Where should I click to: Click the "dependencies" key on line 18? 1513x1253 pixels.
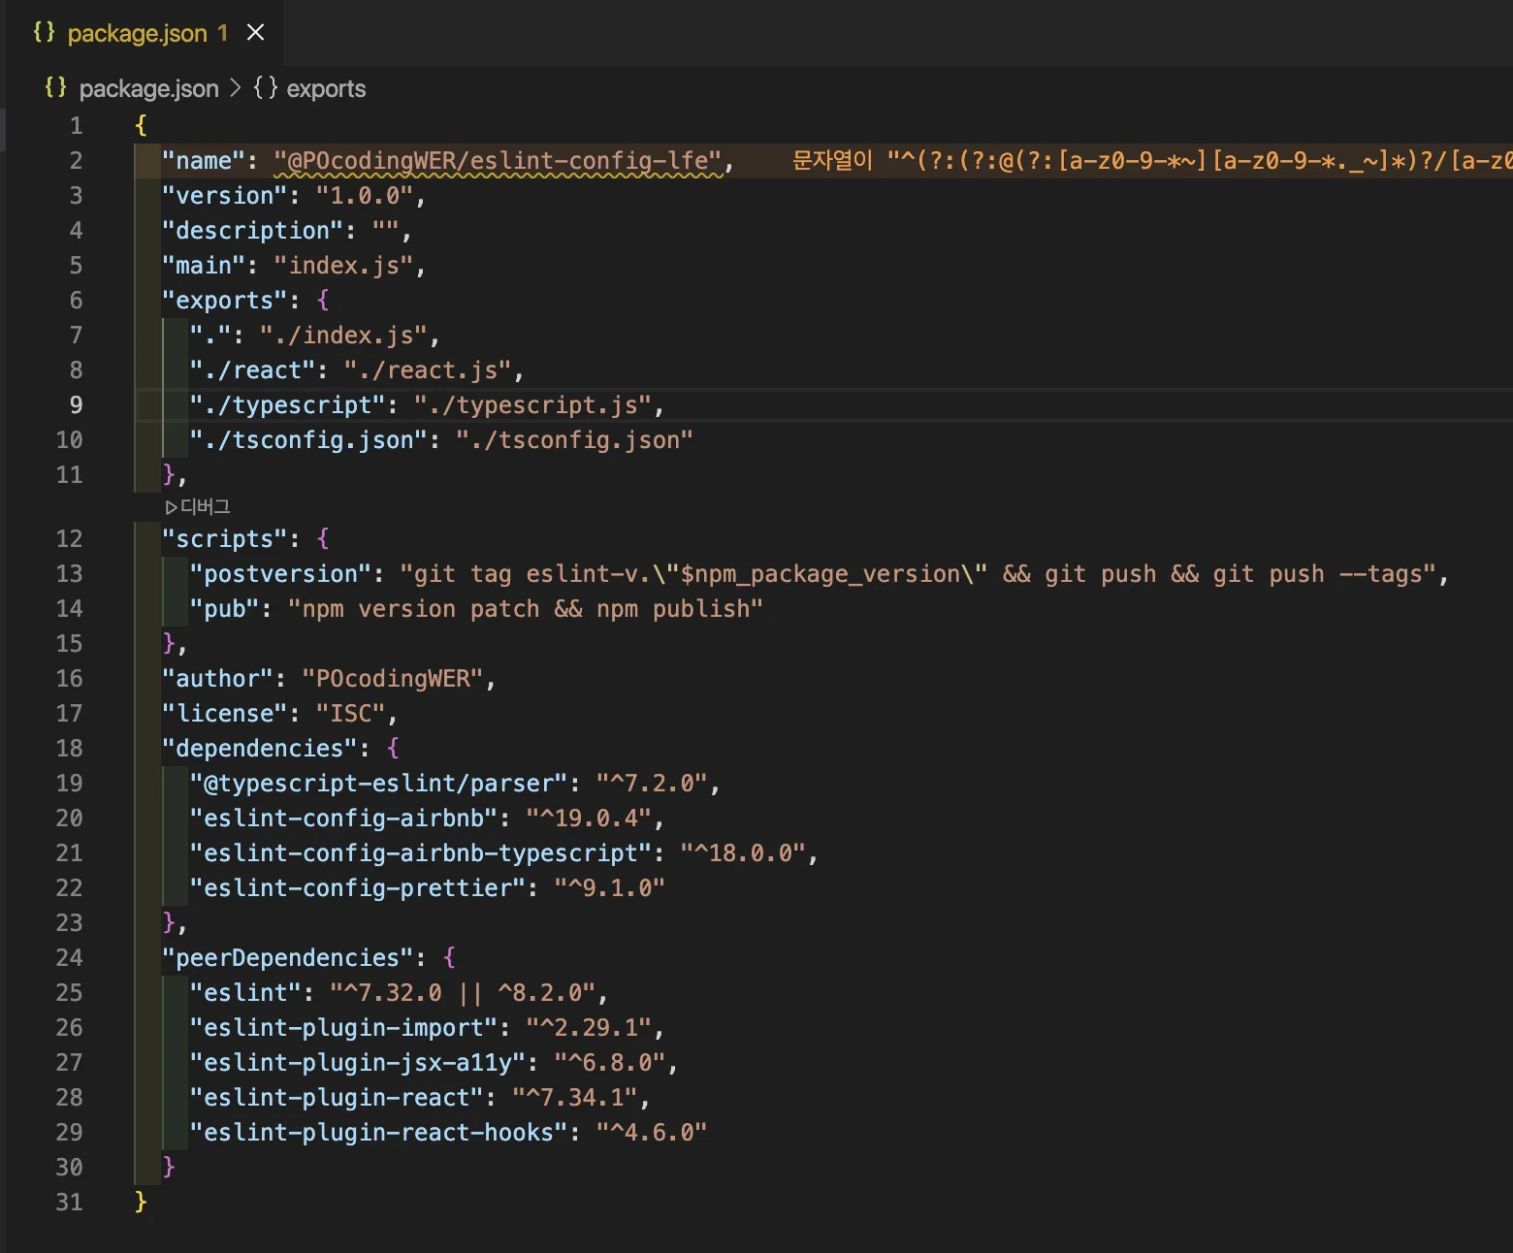[260, 748]
